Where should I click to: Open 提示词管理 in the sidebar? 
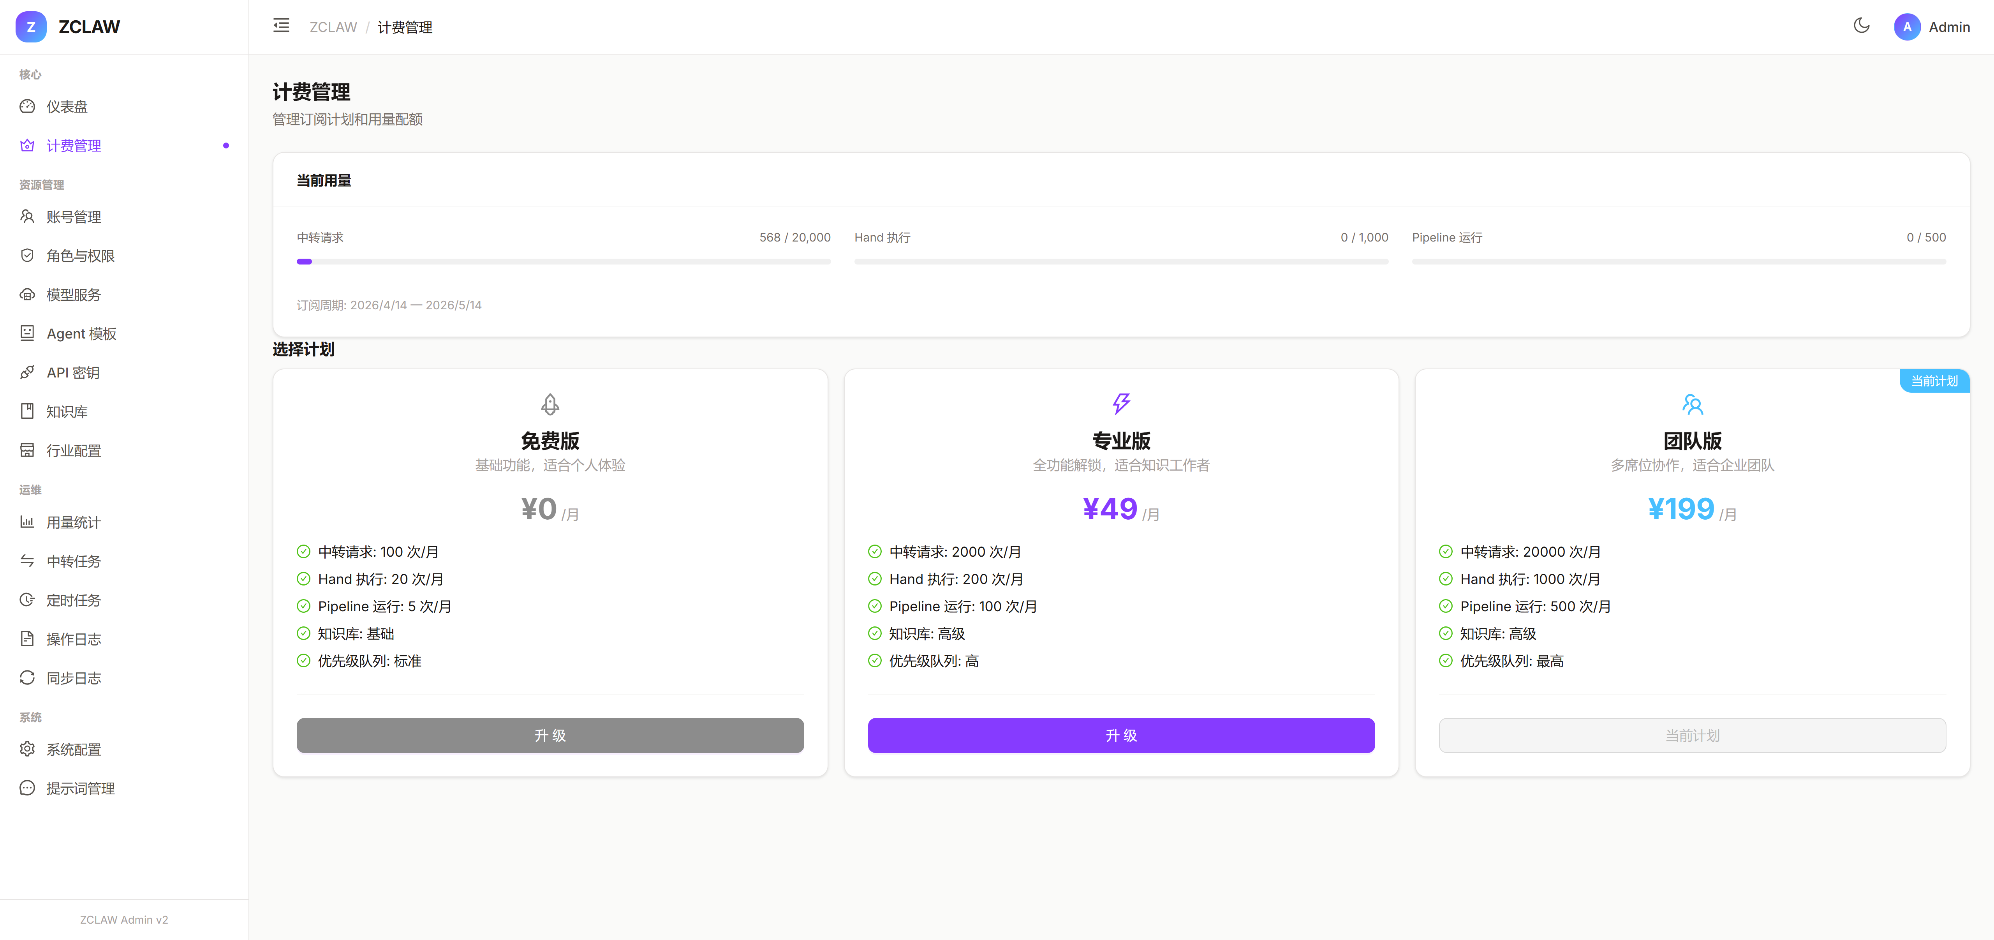(x=80, y=788)
